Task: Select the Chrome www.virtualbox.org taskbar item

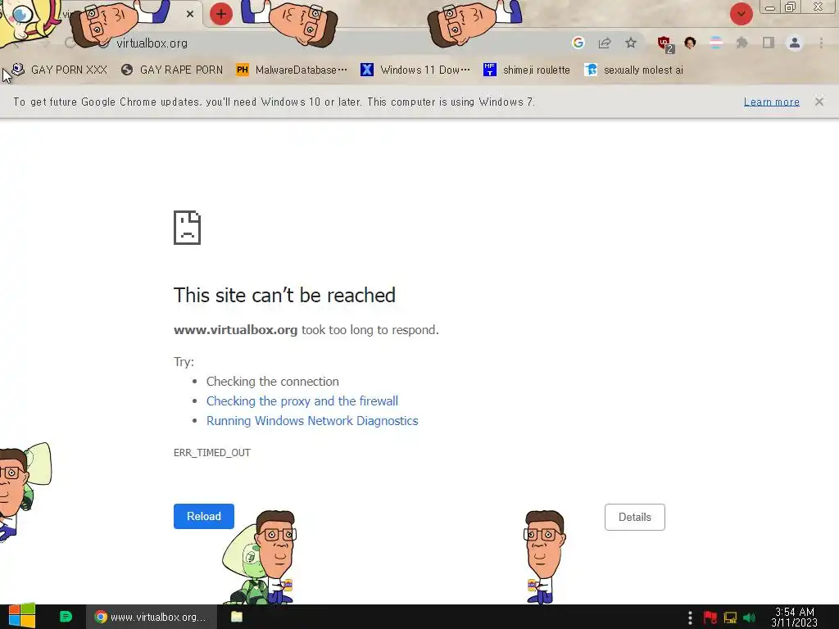Action: point(152,617)
